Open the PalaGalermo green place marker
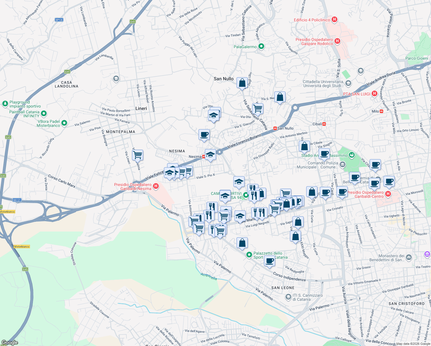Viewport: 431px width, 346px height. 261,46
